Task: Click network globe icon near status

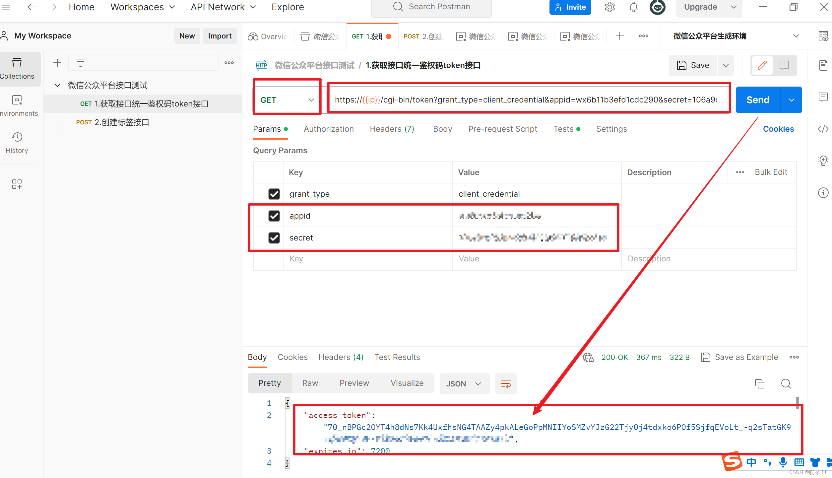Action: (588, 357)
